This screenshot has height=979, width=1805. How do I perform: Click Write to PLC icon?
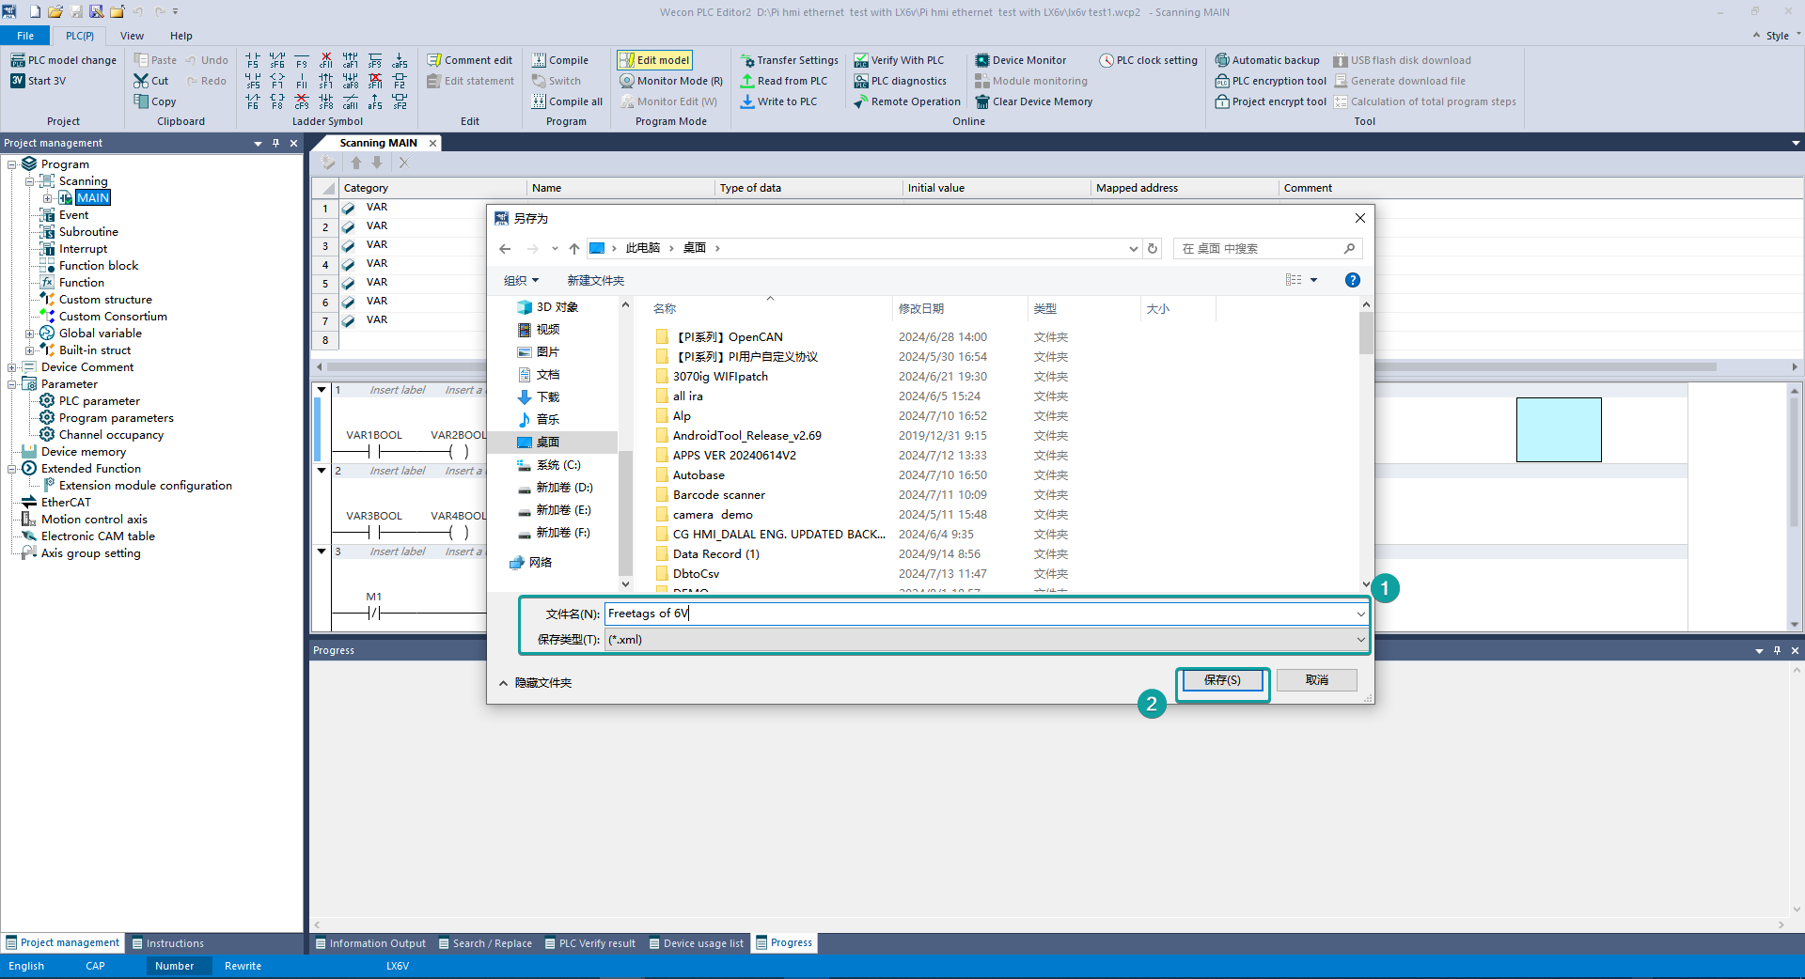point(747,101)
